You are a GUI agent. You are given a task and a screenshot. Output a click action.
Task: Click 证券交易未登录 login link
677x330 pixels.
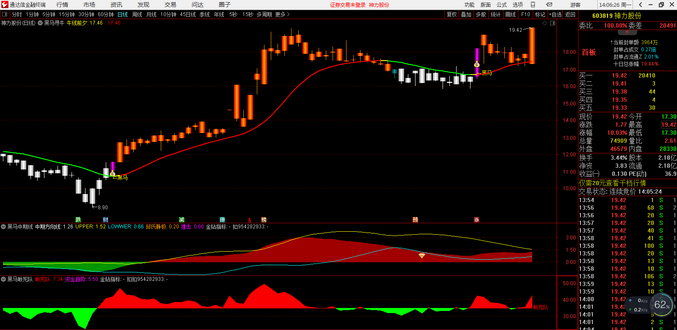pos(348,5)
